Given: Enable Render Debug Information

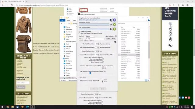Looking at the screenshot, I should [103, 61].
